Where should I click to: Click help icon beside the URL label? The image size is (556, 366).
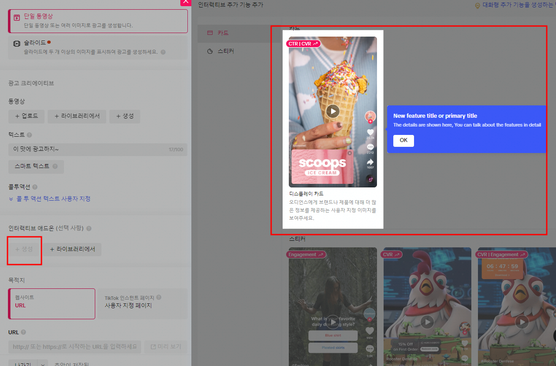click(x=23, y=332)
